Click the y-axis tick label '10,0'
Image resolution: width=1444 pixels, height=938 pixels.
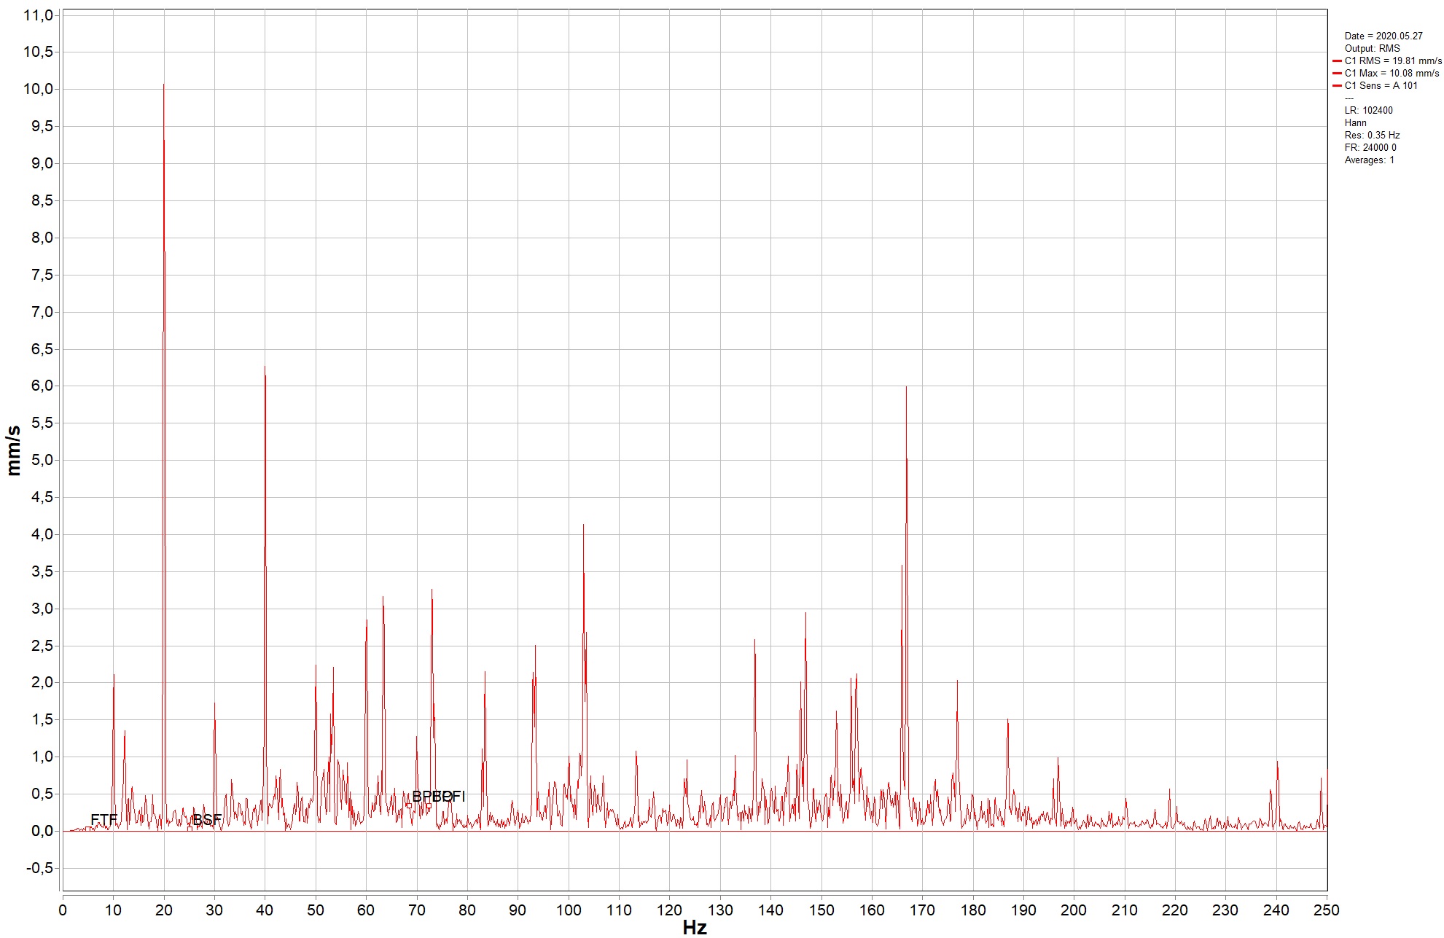pos(38,89)
